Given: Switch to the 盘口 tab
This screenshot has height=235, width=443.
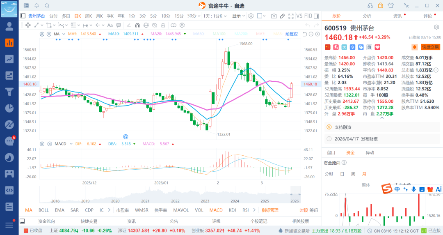Looking at the screenshot, I should click(x=331, y=152).
